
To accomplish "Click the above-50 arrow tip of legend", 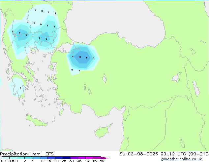I will (x=104, y=158).
